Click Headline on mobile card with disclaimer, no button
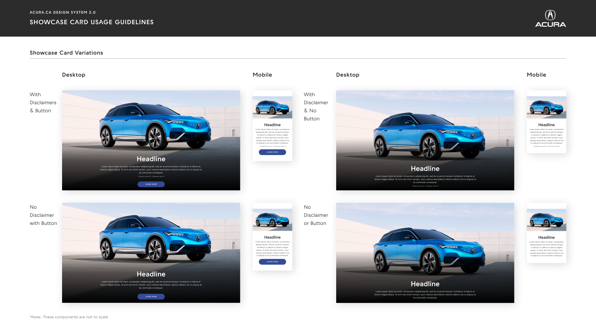Screen dimensions: 596x335 (x=547, y=125)
